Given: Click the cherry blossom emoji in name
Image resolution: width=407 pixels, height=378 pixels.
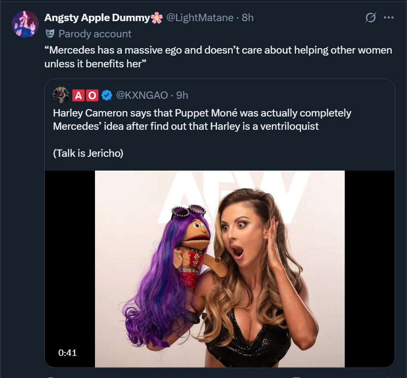Looking at the screenshot, I should click(x=157, y=18).
